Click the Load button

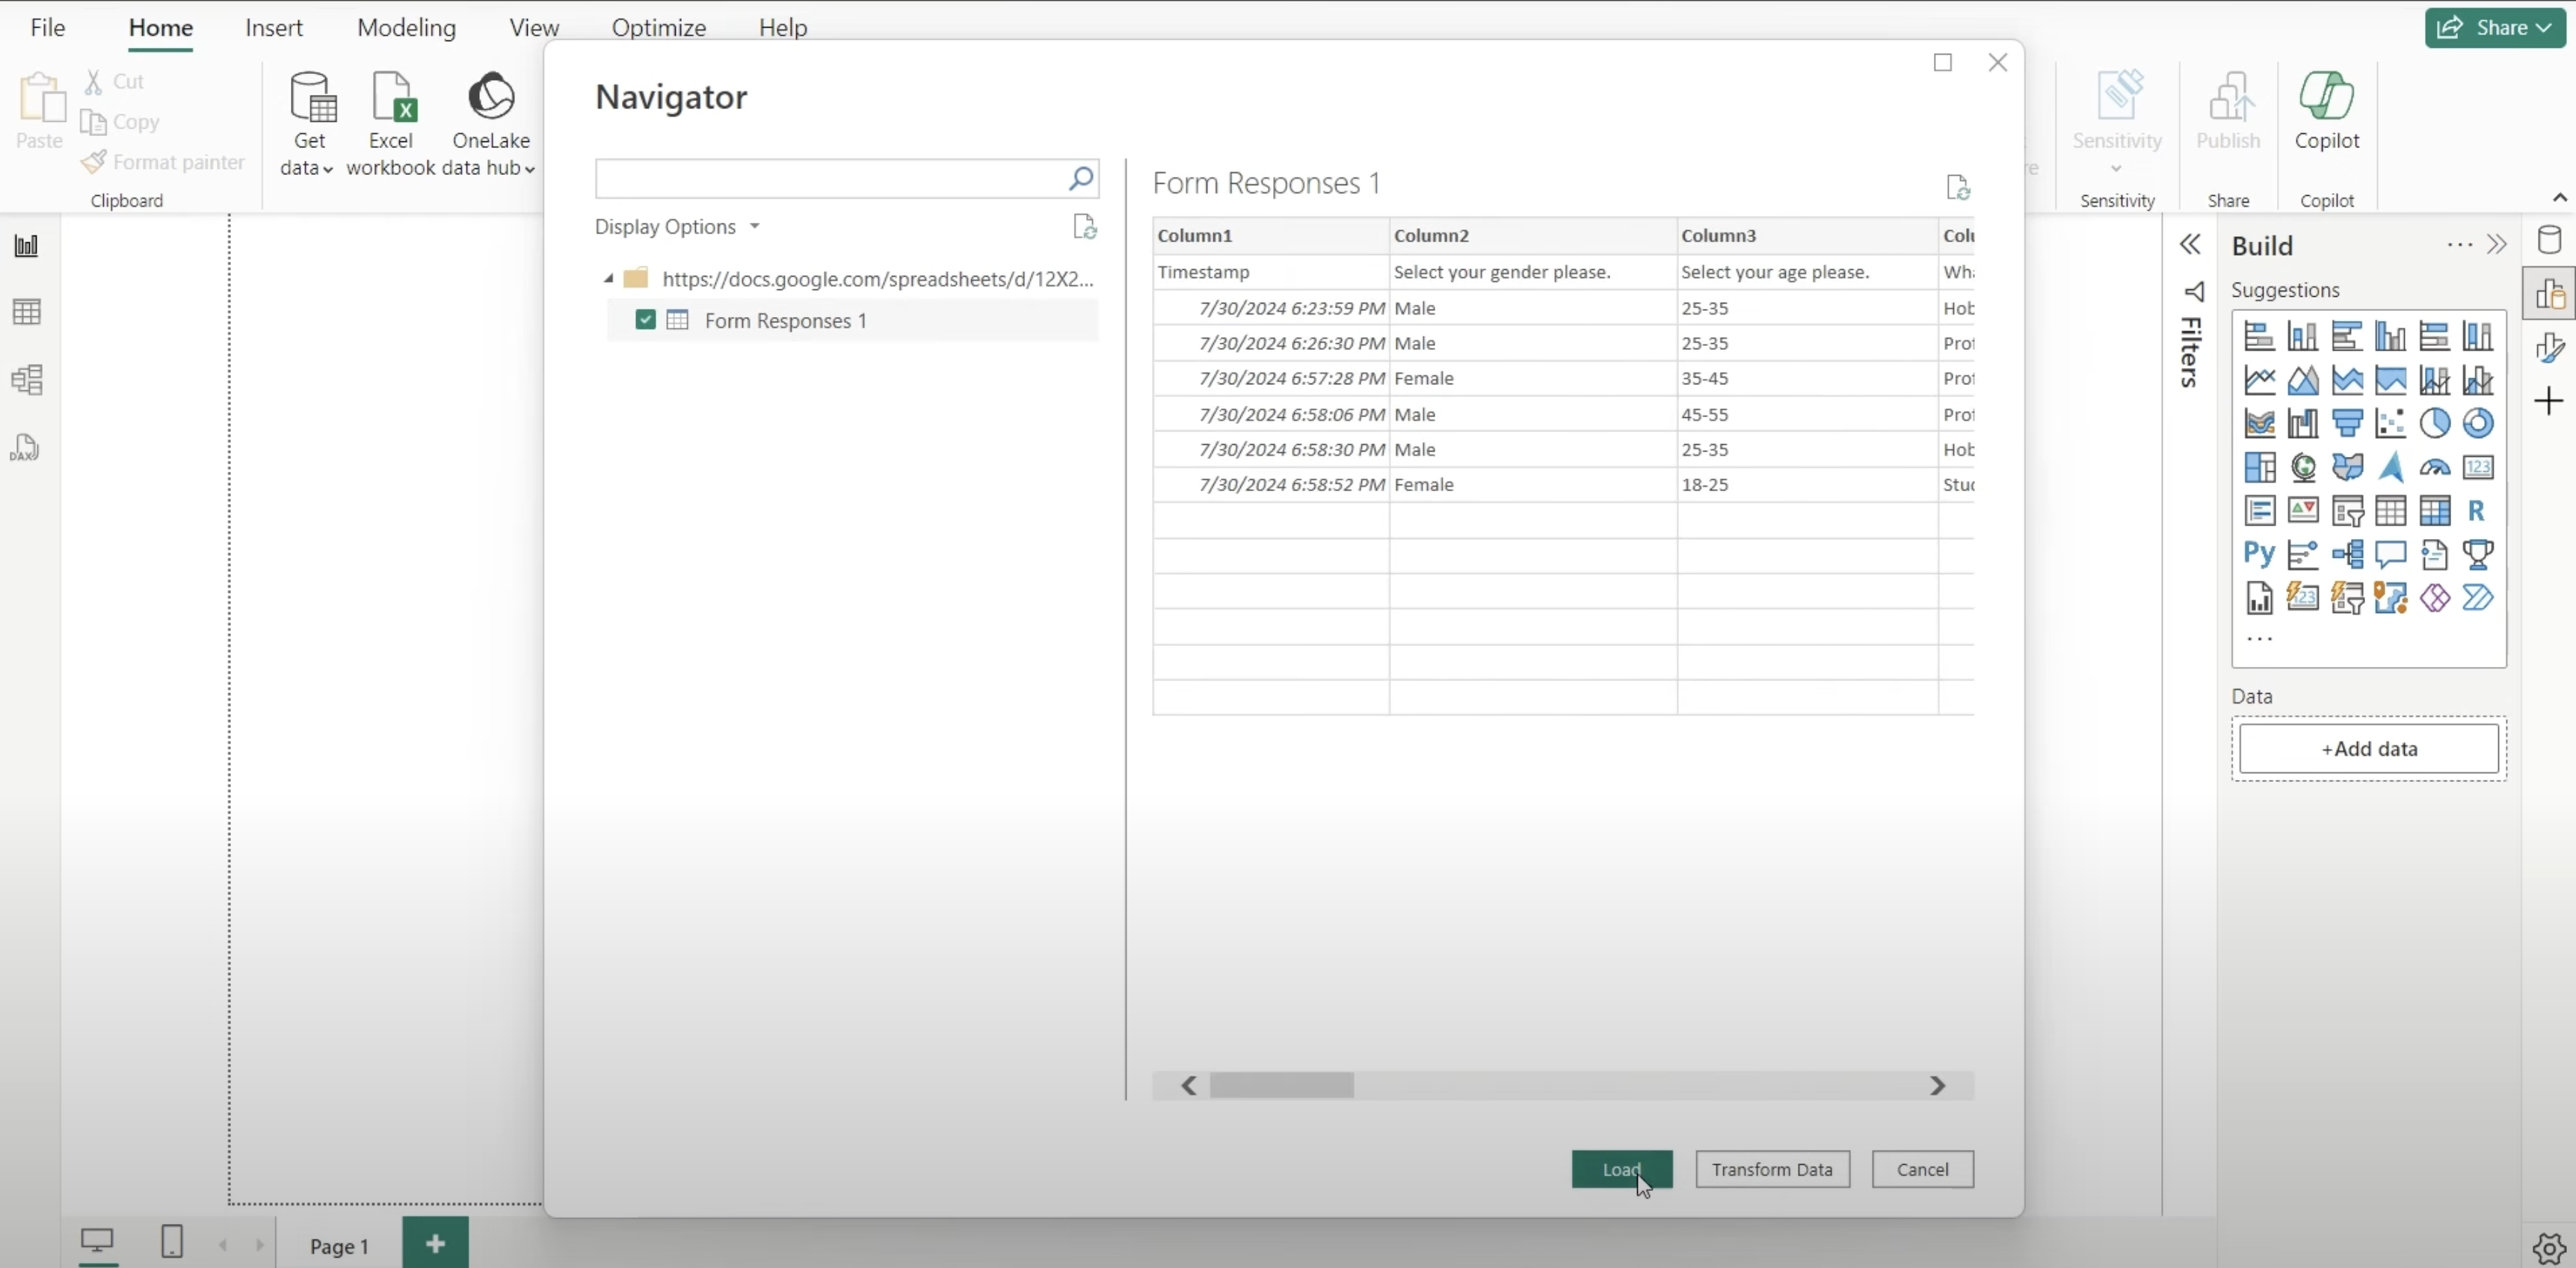pos(1621,1169)
